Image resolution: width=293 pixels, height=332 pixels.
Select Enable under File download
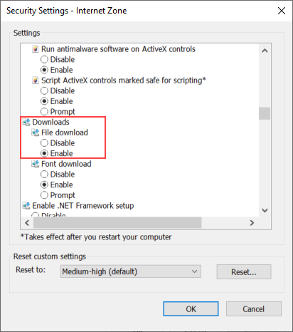[x=44, y=153]
